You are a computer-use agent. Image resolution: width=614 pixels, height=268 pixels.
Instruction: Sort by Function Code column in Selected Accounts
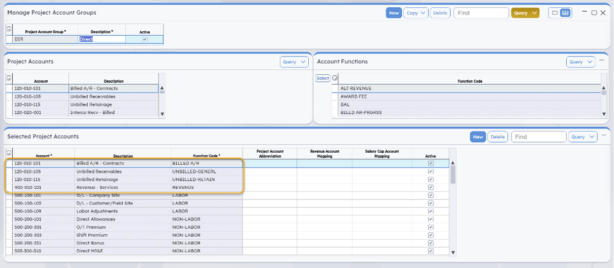click(206, 156)
